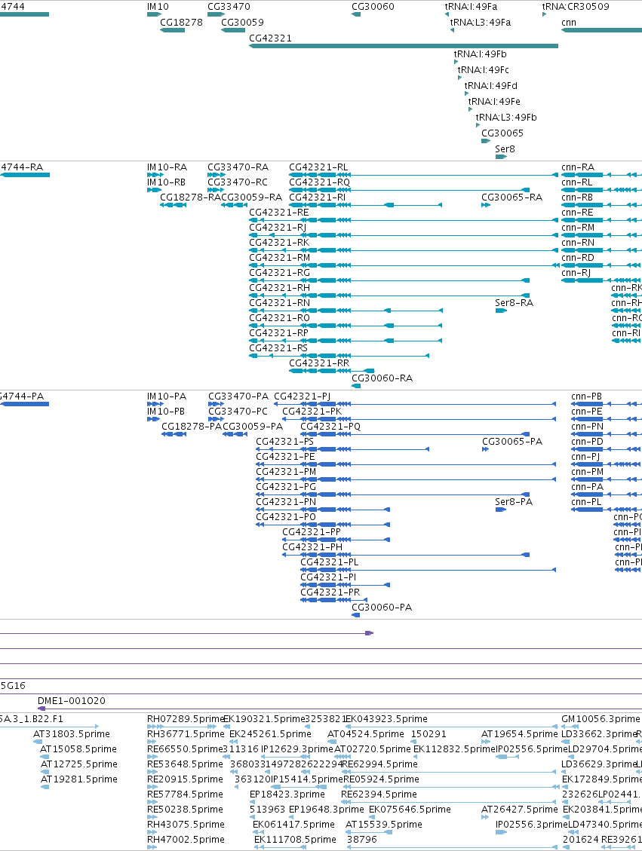The image size is (642, 851).
Task: Select the CG33470-PA protein label
Action: tap(238, 396)
